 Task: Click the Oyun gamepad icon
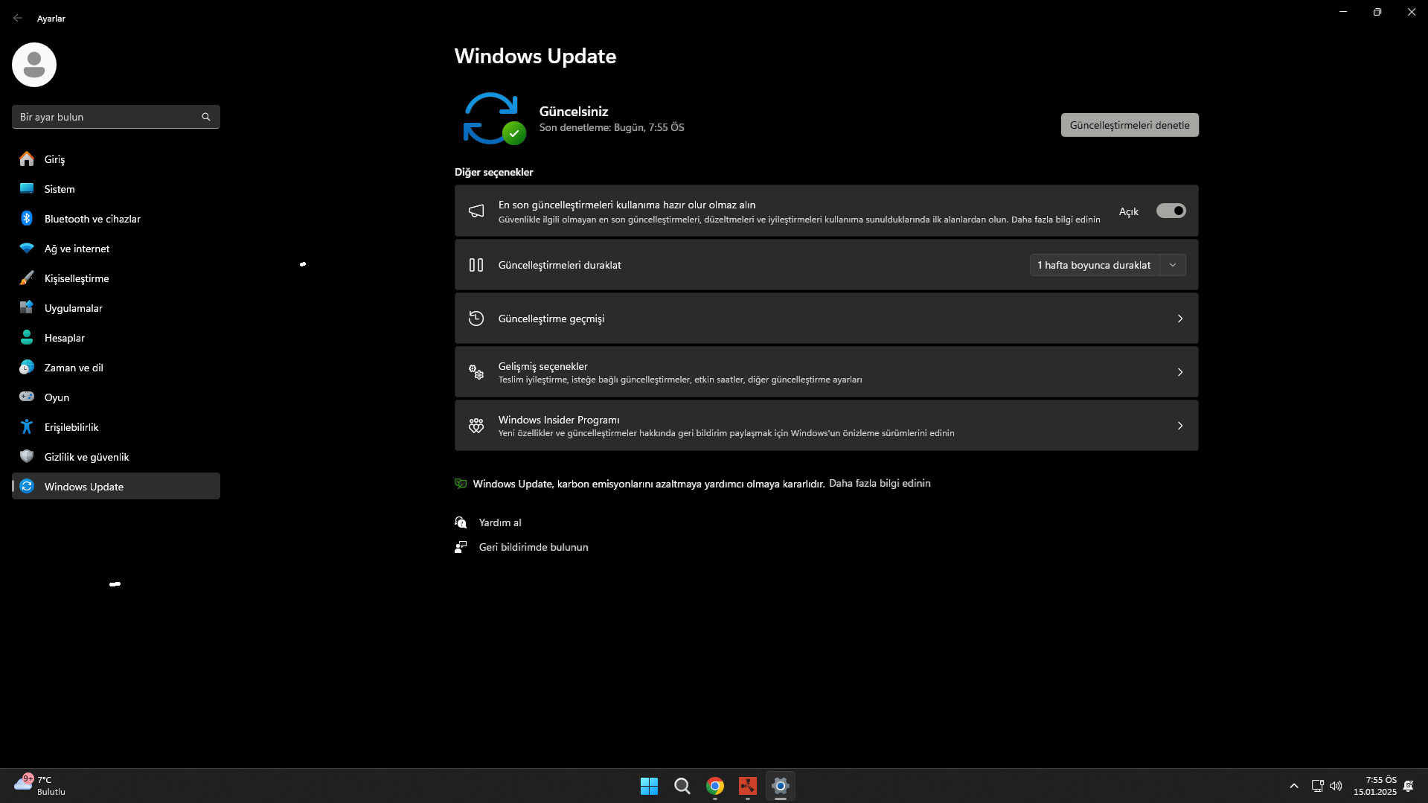pyautogui.click(x=27, y=397)
